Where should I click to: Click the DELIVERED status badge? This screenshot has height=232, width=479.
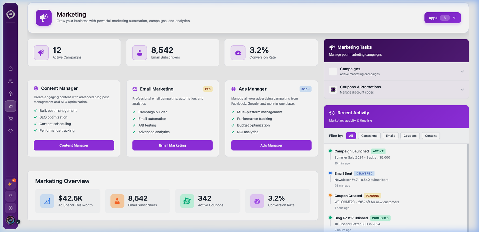tap(364, 173)
